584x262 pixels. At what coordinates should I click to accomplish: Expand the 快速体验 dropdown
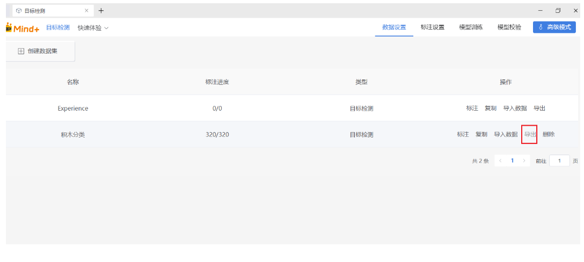click(93, 27)
